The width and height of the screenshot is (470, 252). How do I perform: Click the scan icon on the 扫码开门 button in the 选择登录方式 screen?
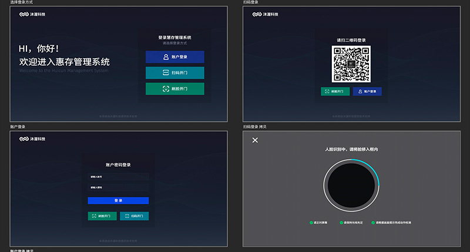166,73
